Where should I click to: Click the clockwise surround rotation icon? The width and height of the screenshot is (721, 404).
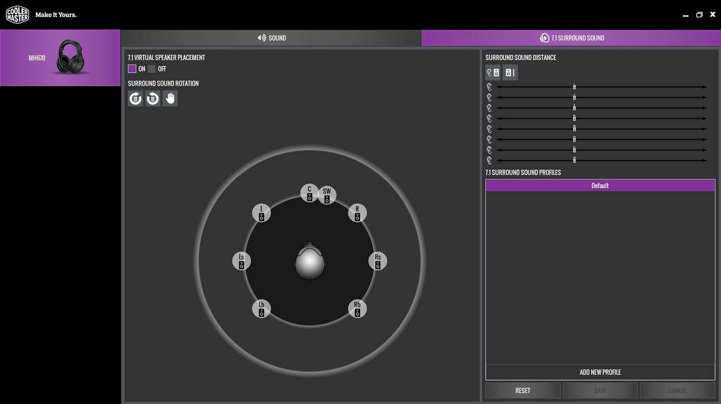(x=135, y=99)
